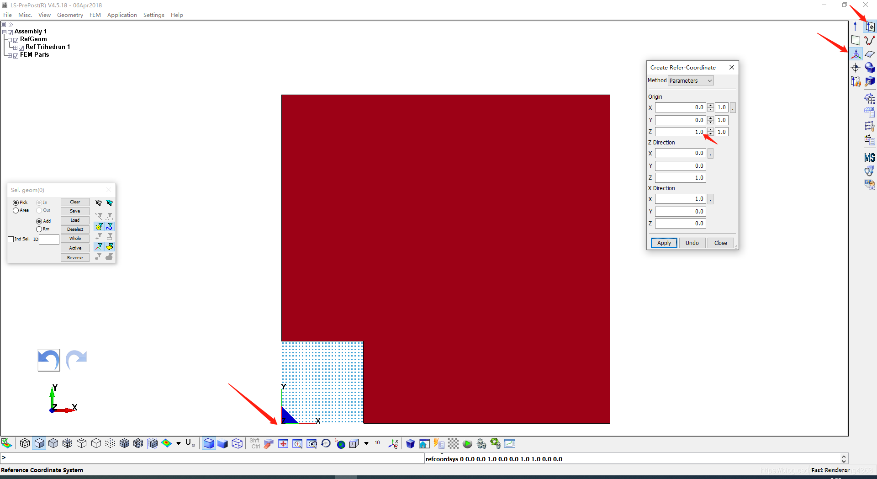The width and height of the screenshot is (877, 479).
Task: Click the red-cross Auto Center toolbar icon
Action: pyautogui.click(x=283, y=444)
